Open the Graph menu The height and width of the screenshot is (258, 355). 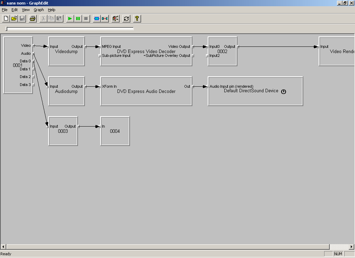[x=39, y=10]
